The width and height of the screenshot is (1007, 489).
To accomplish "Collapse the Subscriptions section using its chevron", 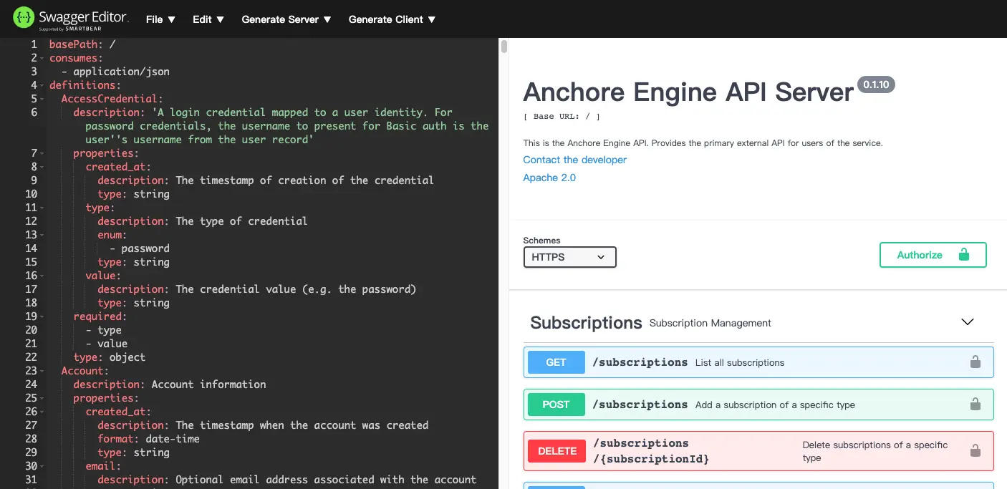I will point(968,322).
